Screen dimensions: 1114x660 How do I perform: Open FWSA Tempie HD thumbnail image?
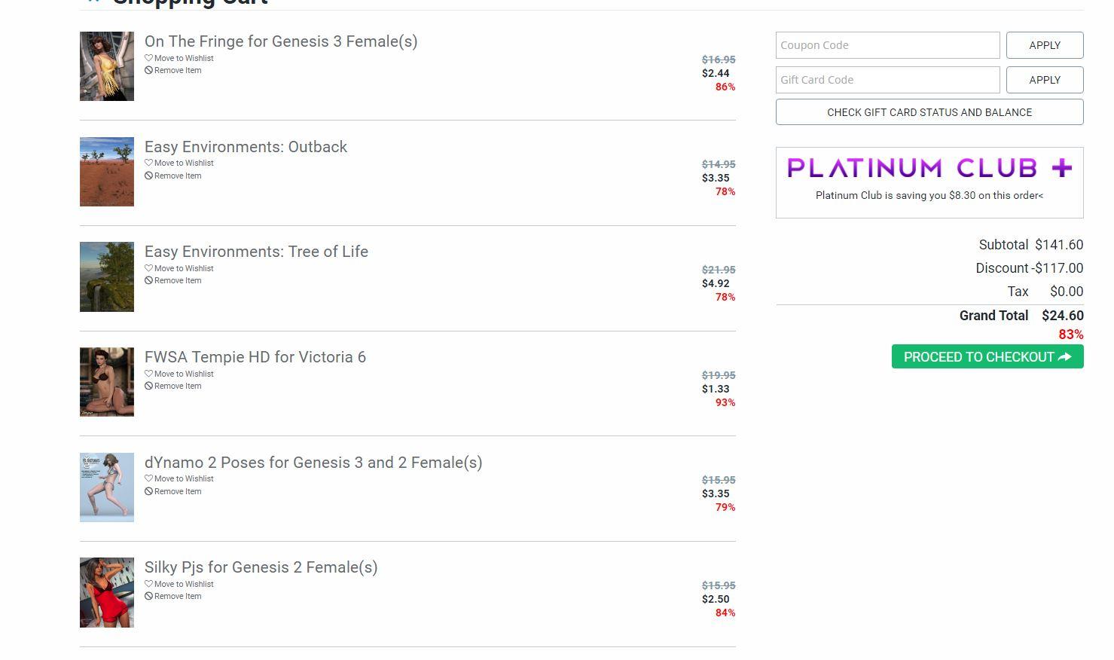click(x=107, y=382)
